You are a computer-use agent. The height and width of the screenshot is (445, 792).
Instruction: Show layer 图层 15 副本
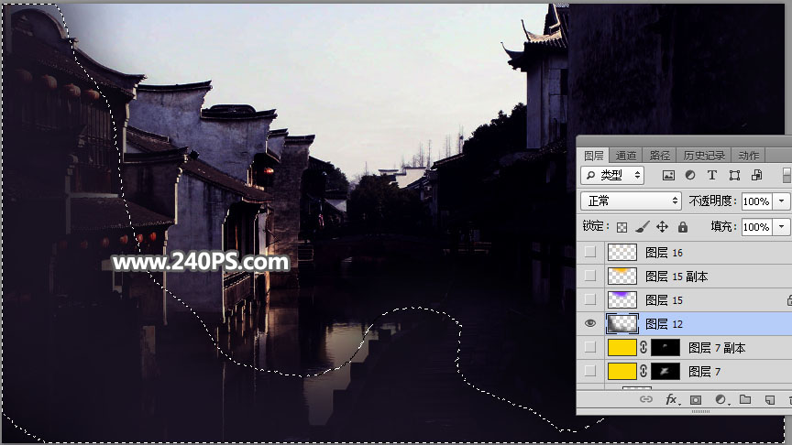pos(590,276)
